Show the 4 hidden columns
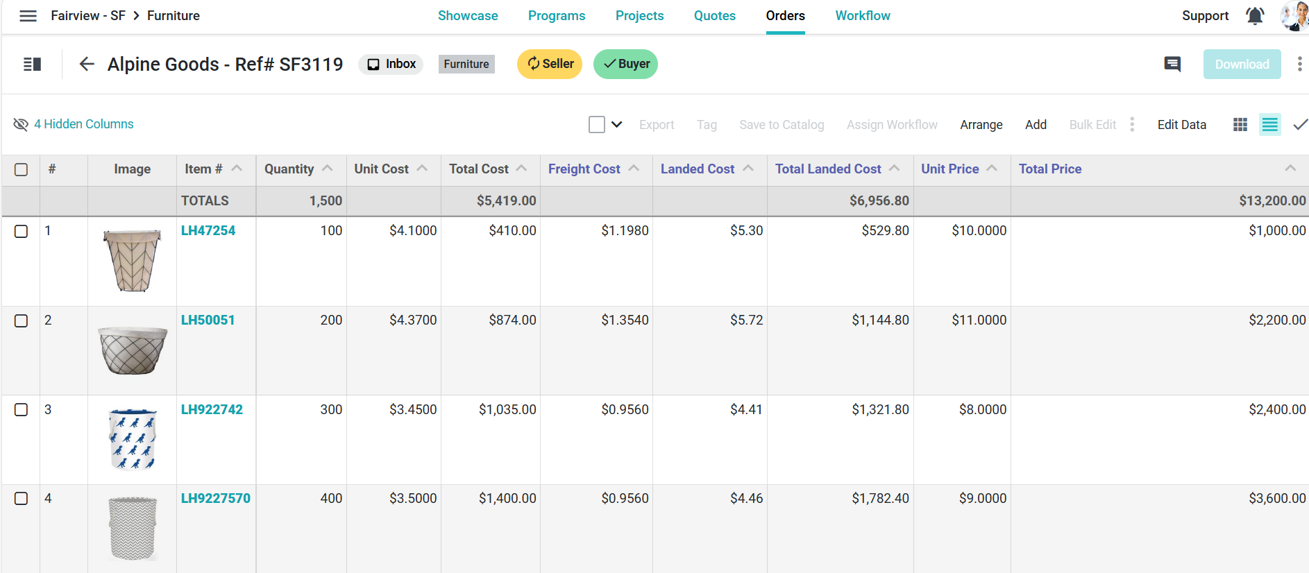1309x573 pixels. (83, 124)
